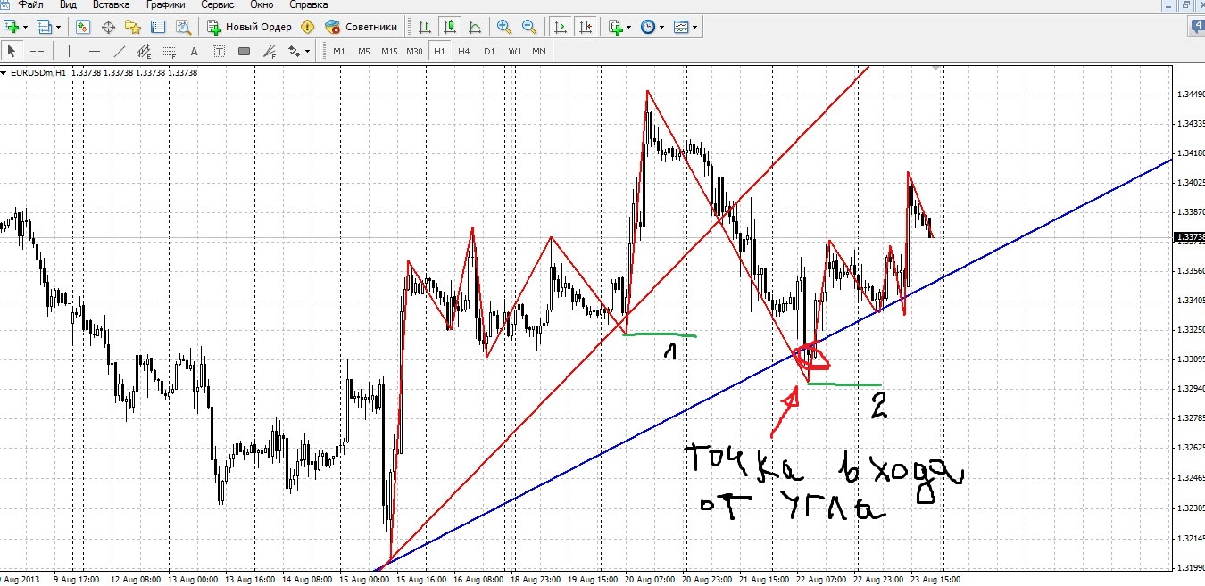Image resolution: width=1205 pixels, height=586 pixels.
Task: Open a new chart window icon
Action: coord(12,27)
